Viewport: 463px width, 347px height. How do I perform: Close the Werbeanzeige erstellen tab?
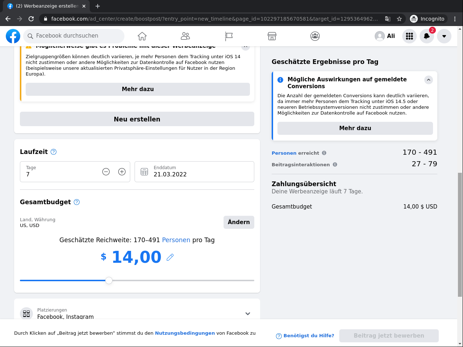pos(84,6)
